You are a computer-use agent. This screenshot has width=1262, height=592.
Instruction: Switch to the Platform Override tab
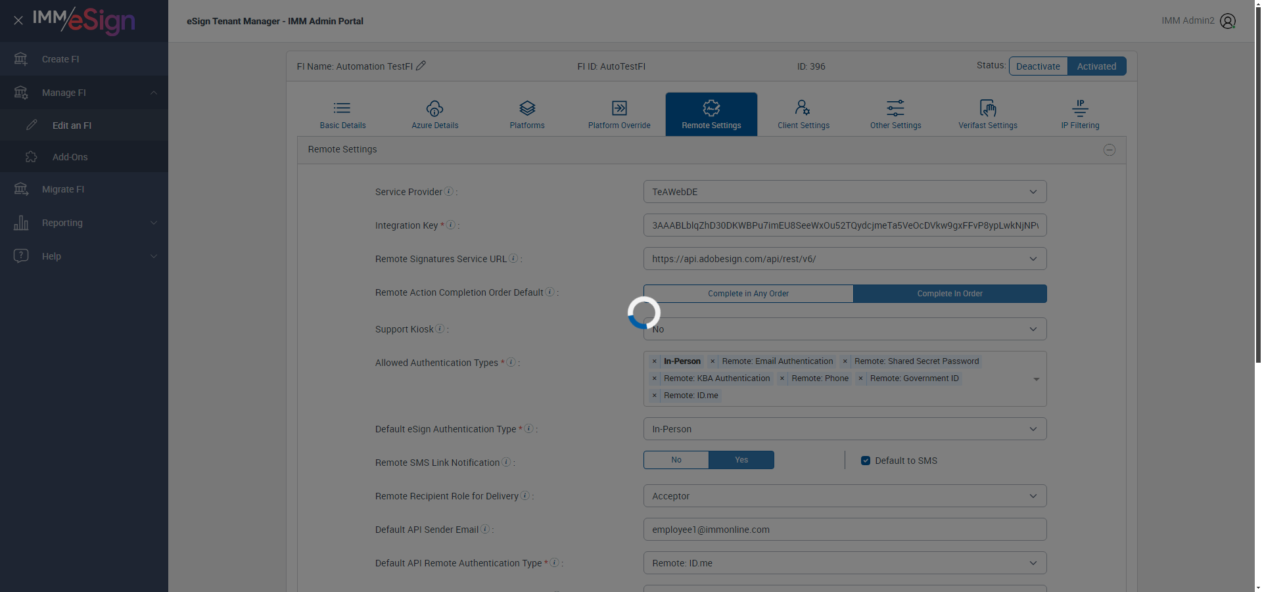click(619, 114)
